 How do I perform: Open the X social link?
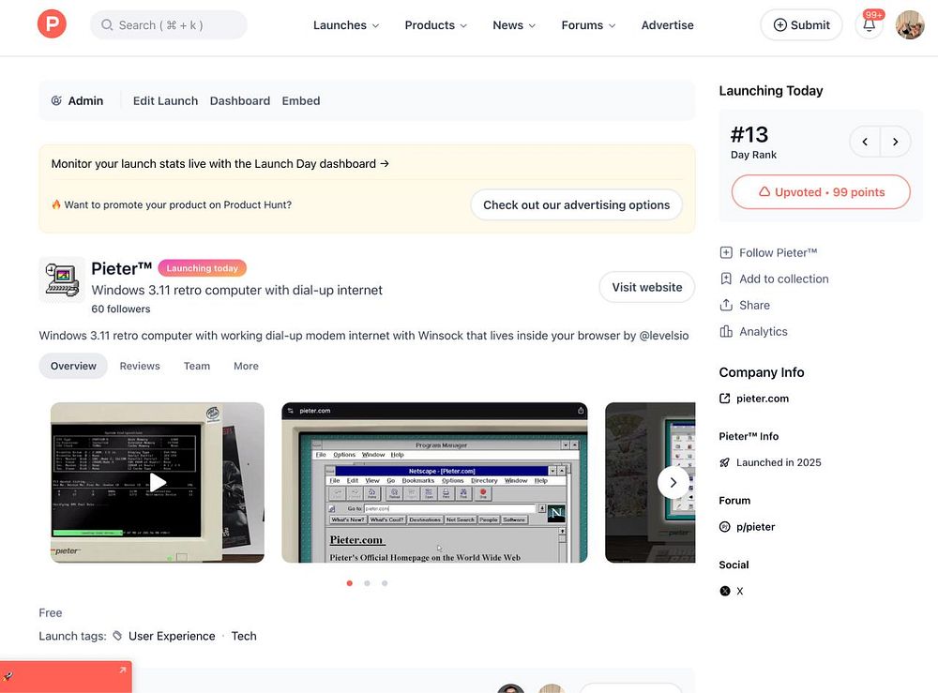[731, 592]
